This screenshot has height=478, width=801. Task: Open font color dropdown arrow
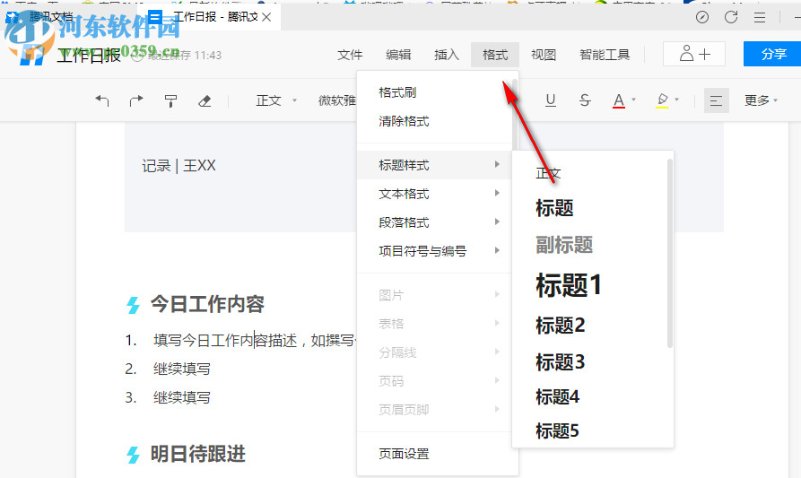pyautogui.click(x=634, y=100)
